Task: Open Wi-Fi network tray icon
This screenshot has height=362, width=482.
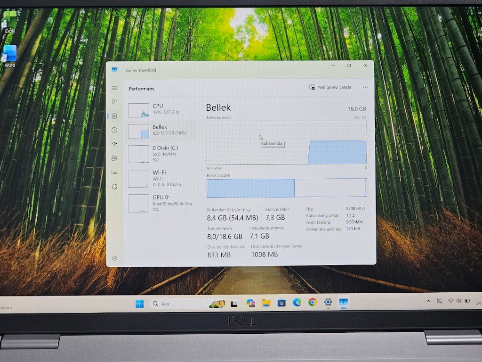Action: coord(450,301)
